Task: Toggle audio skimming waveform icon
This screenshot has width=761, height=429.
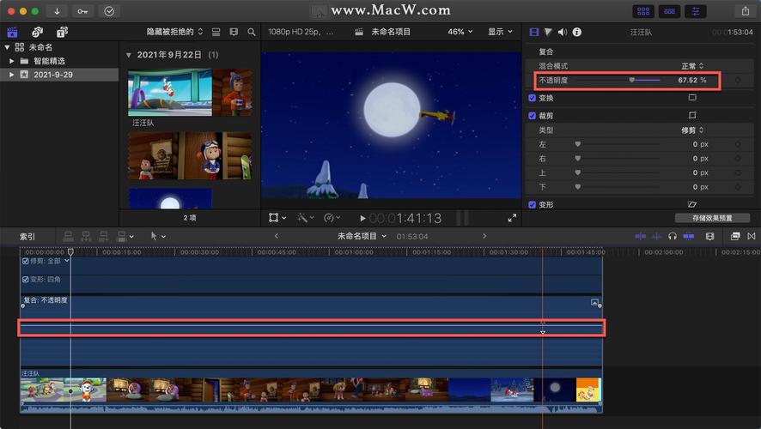Action: pos(657,236)
